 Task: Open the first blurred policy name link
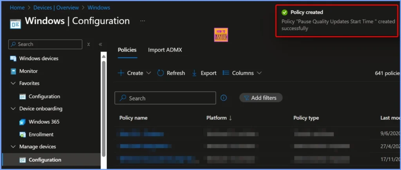142,134
